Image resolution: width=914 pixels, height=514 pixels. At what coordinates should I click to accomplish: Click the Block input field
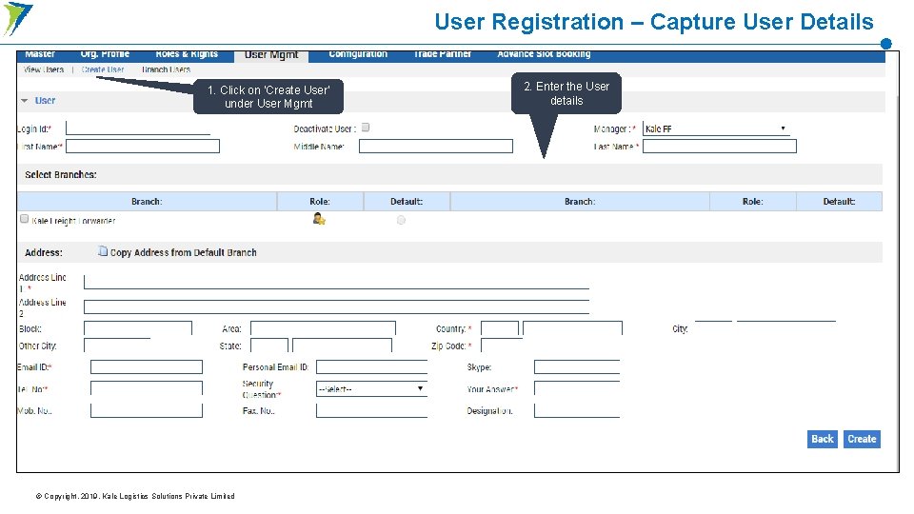137,328
